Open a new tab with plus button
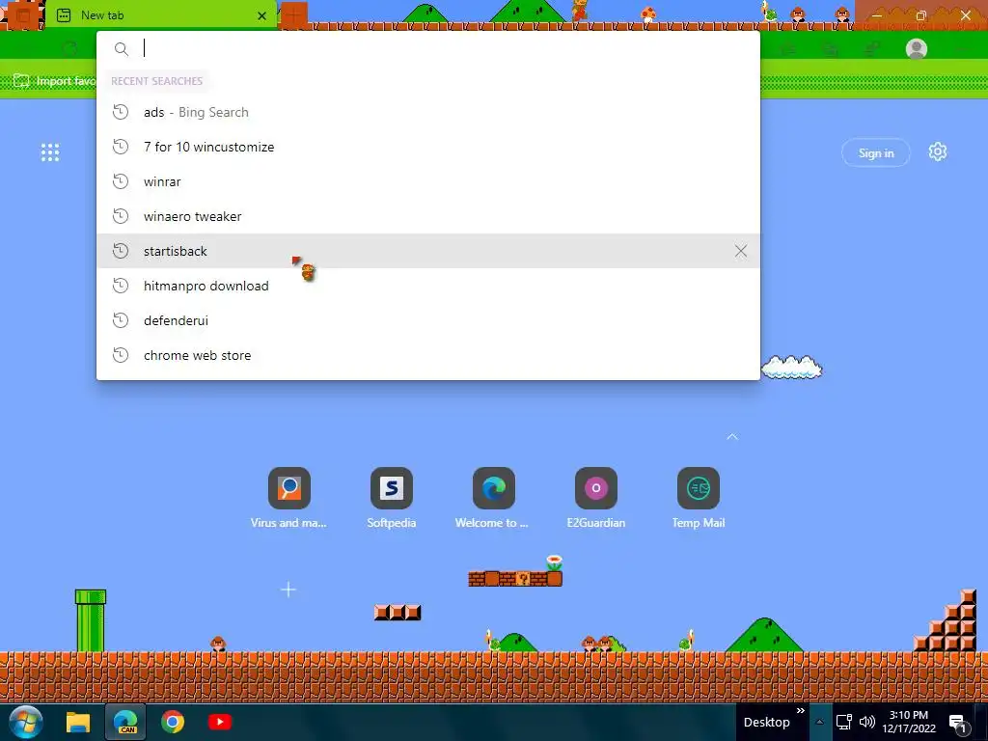The width and height of the screenshot is (988, 741). [x=293, y=14]
